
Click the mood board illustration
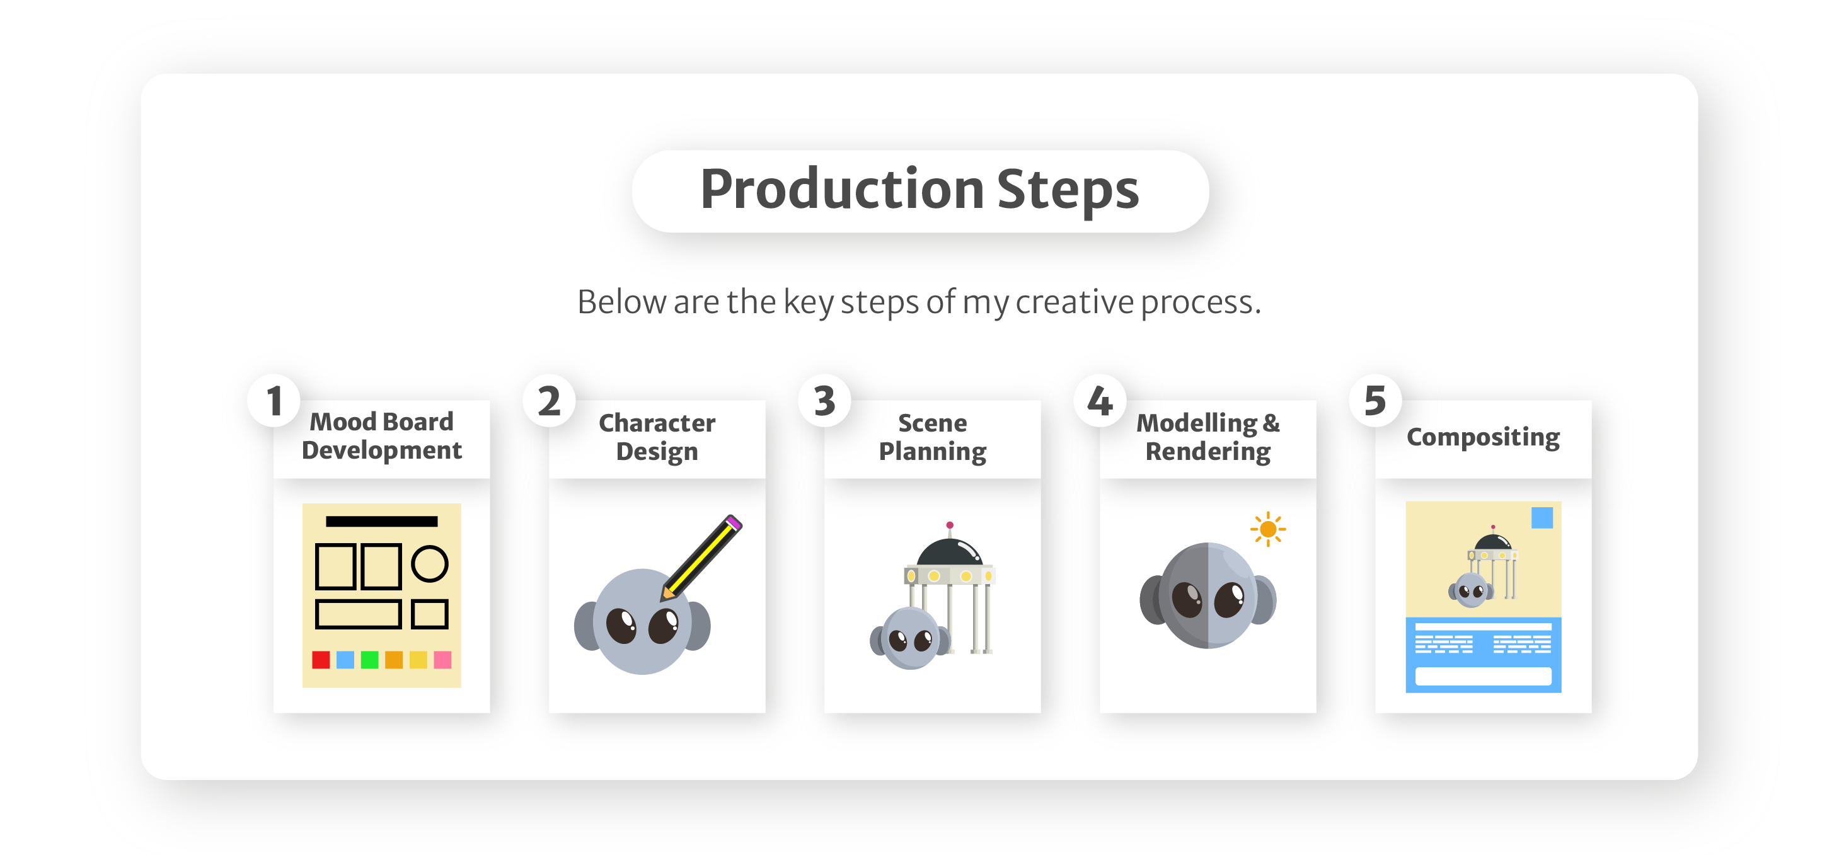[x=381, y=595]
